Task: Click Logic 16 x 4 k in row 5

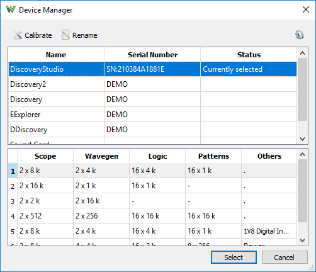Action: [x=157, y=231]
